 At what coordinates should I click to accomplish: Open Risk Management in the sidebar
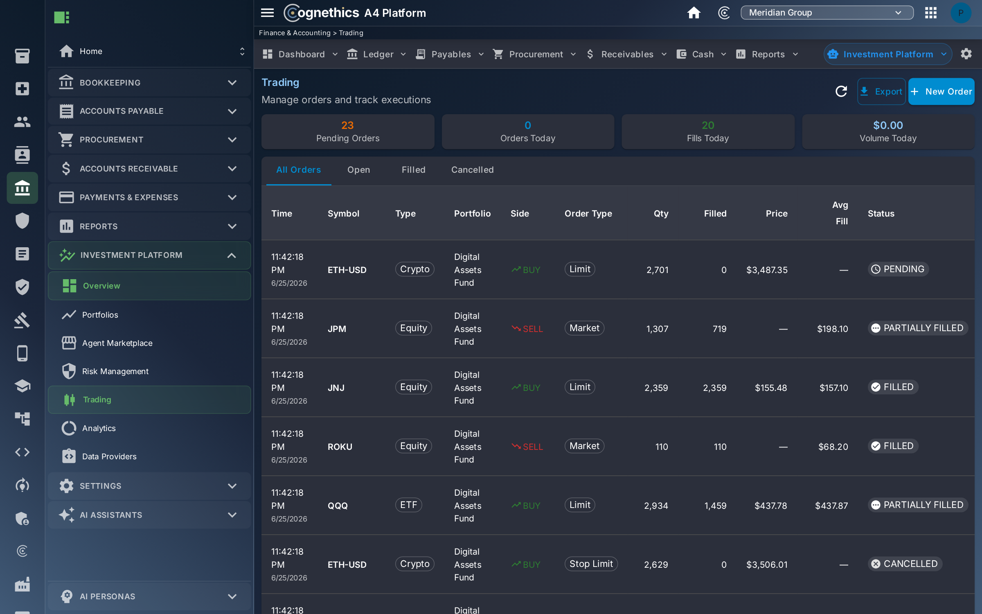pyautogui.click(x=149, y=371)
